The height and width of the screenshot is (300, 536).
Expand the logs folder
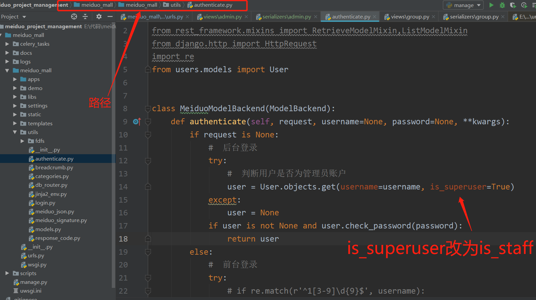(7, 61)
